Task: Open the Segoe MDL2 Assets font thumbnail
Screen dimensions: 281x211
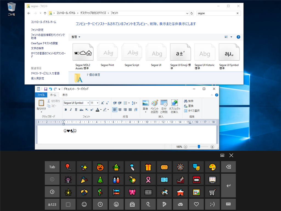Action: 83,52
